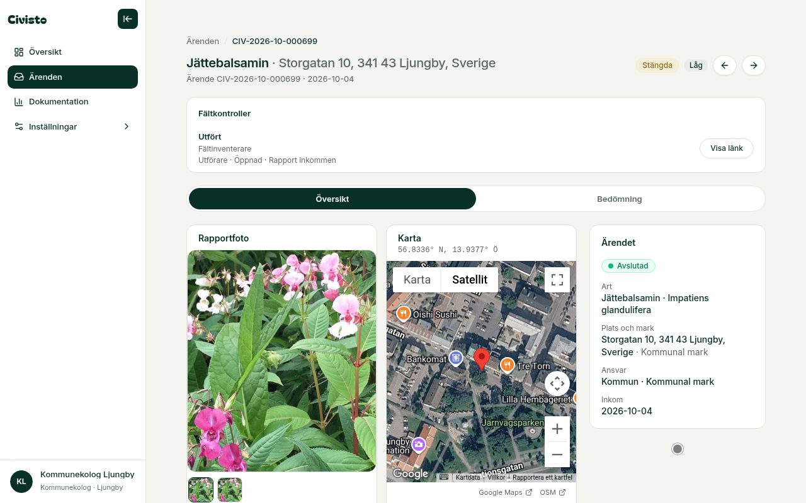
Task: Open Dokumentation in the sidebar
Action: coord(72,102)
